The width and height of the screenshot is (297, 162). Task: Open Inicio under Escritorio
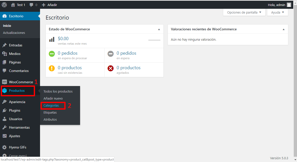[7, 26]
